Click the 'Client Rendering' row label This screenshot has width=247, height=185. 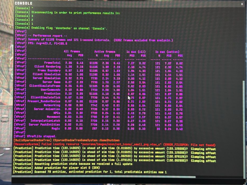[x=47, y=67]
